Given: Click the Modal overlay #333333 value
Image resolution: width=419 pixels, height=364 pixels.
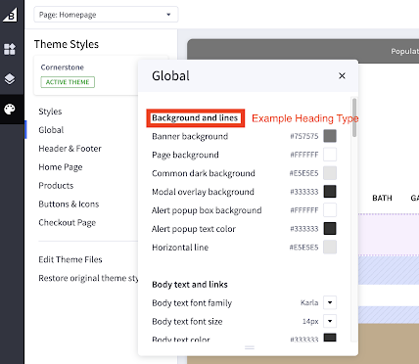Looking at the screenshot, I should point(304,192).
